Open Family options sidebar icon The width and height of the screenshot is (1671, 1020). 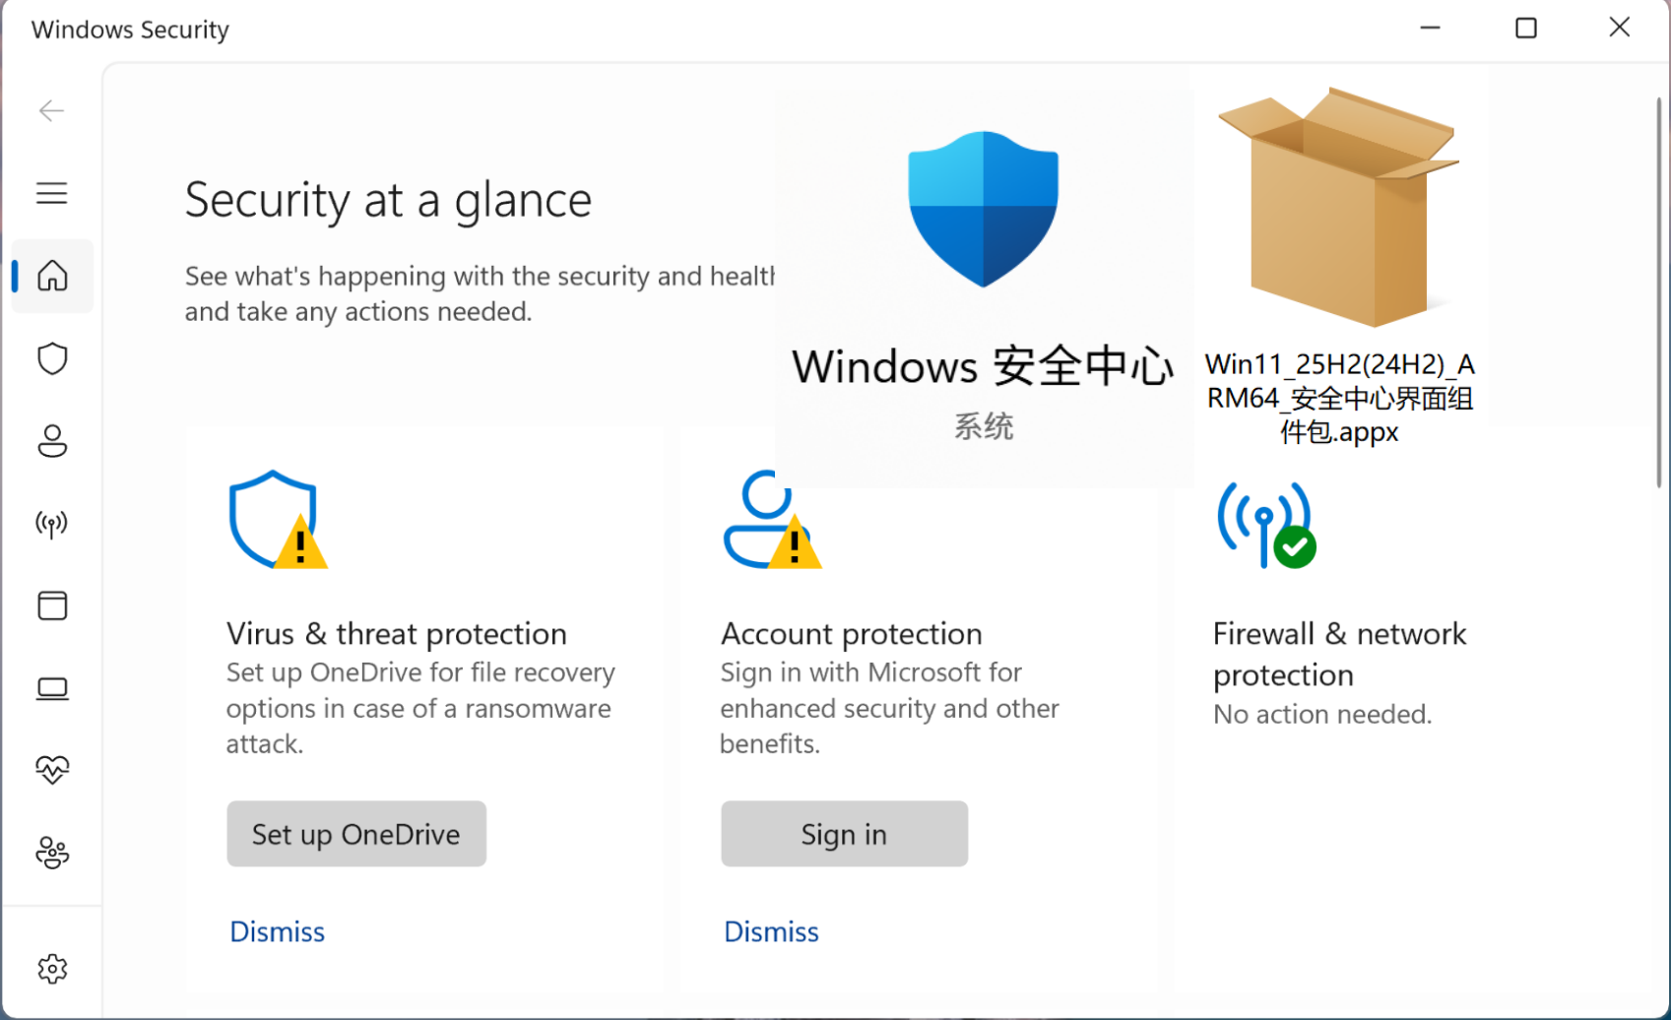(52, 853)
